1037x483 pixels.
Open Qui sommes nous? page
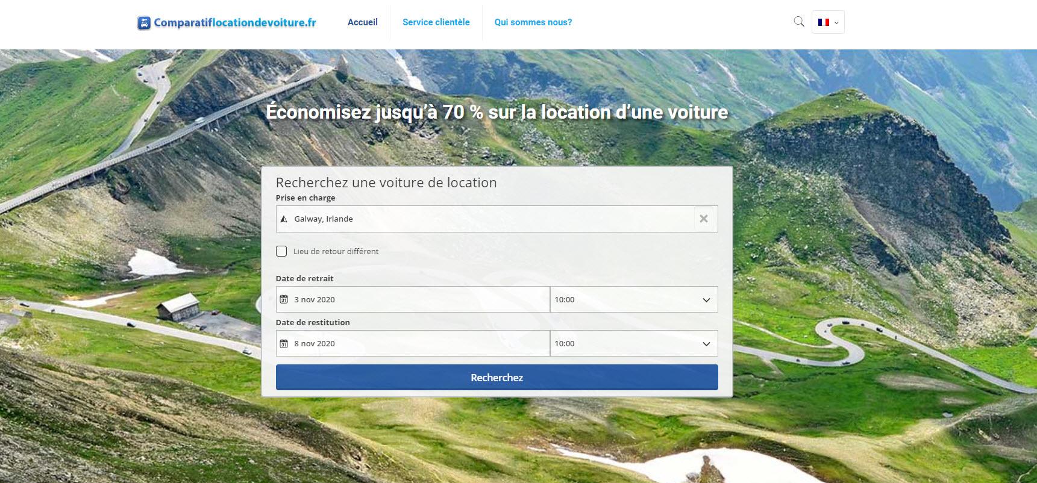[533, 22]
